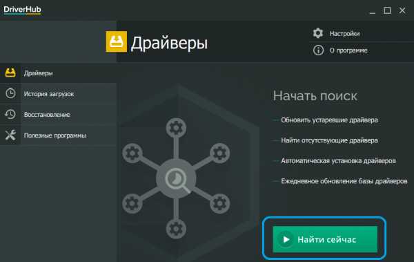Image resolution: width=414 pixels, height=262 pixels.
Task: Click the История загрузок clock icon
Action: [10, 93]
